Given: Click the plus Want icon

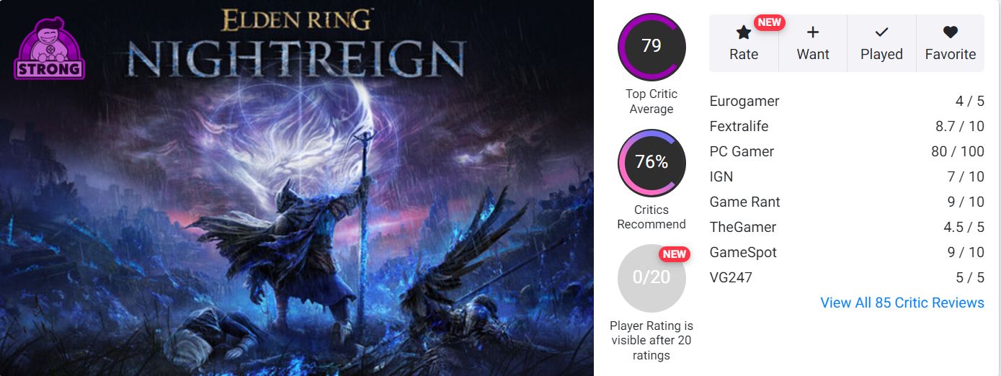Looking at the screenshot, I should point(813,32).
